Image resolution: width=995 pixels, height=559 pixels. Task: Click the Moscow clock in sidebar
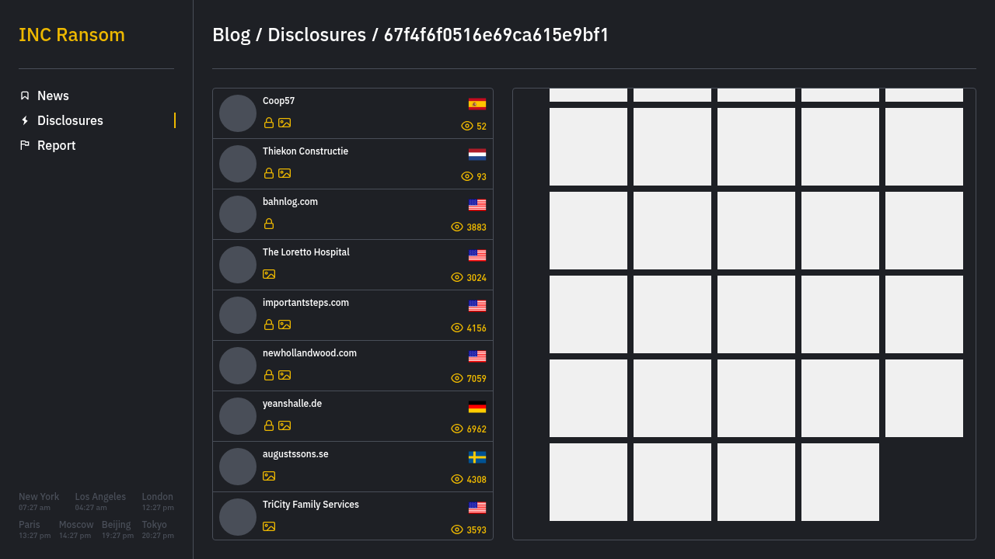pos(76,529)
